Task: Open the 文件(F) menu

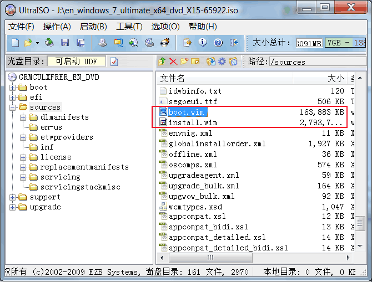Action: tap(21, 27)
